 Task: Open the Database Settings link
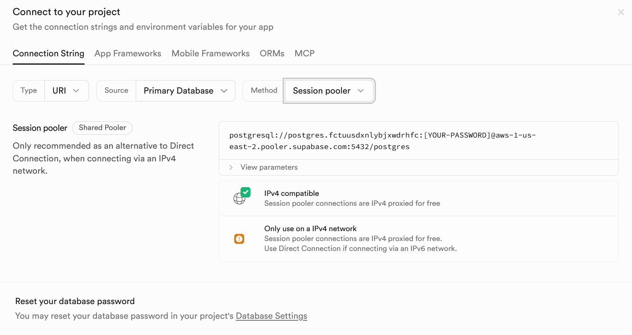click(271, 316)
